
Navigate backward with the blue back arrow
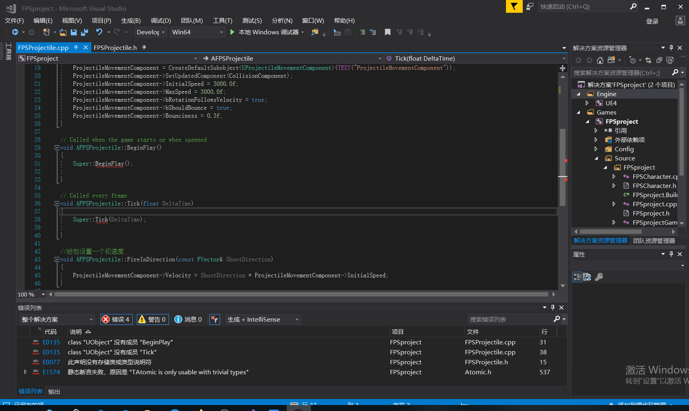(15, 32)
